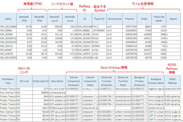Click the SampleA. TPM header cell
This screenshot has width=183, height=122.
24,19
